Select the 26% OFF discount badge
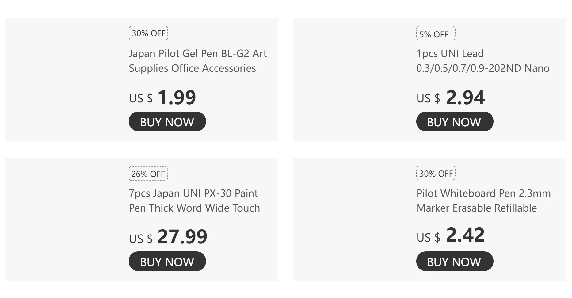 (148, 174)
